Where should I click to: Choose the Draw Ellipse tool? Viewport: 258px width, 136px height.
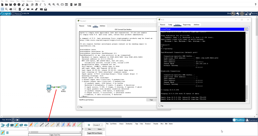click(32, 9)
